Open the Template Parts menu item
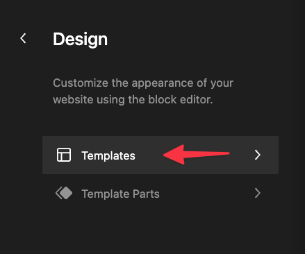This screenshot has height=254, width=305. pyautogui.click(x=160, y=194)
